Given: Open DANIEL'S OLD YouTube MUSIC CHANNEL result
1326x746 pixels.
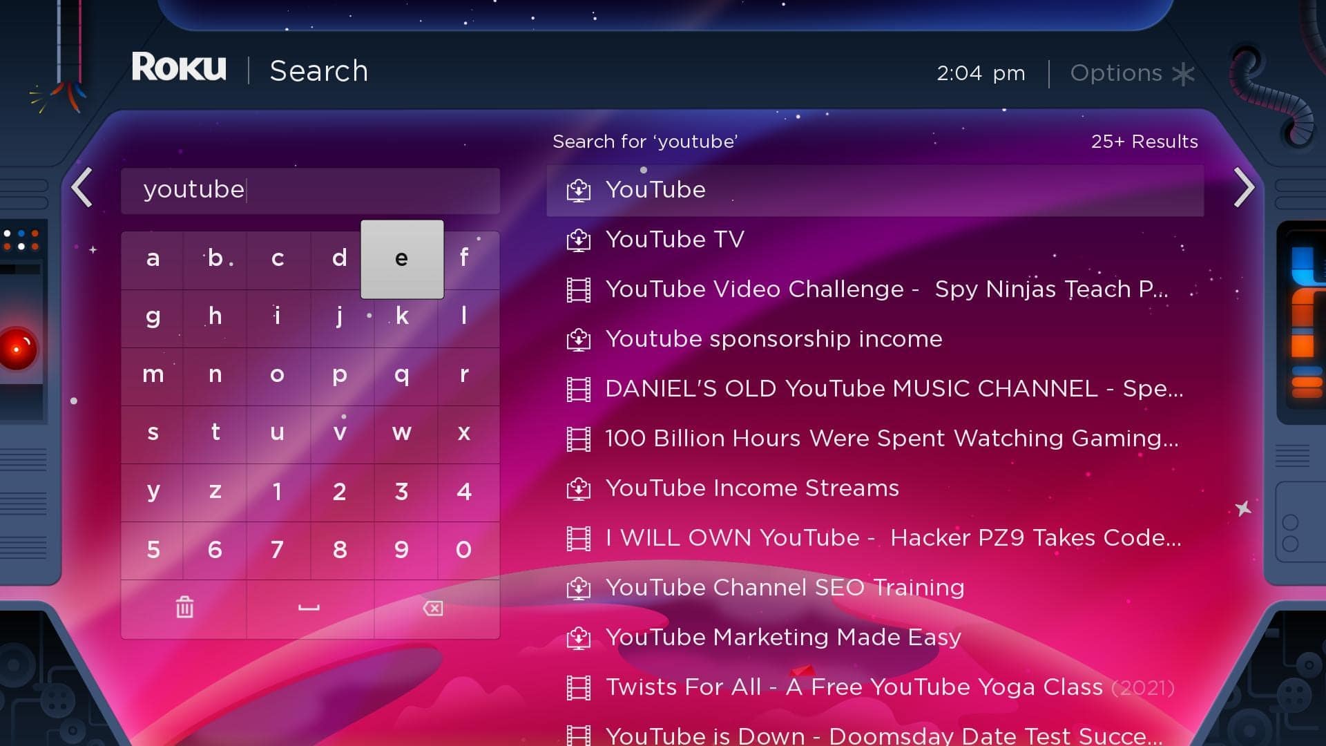Looking at the screenshot, I should coord(875,389).
